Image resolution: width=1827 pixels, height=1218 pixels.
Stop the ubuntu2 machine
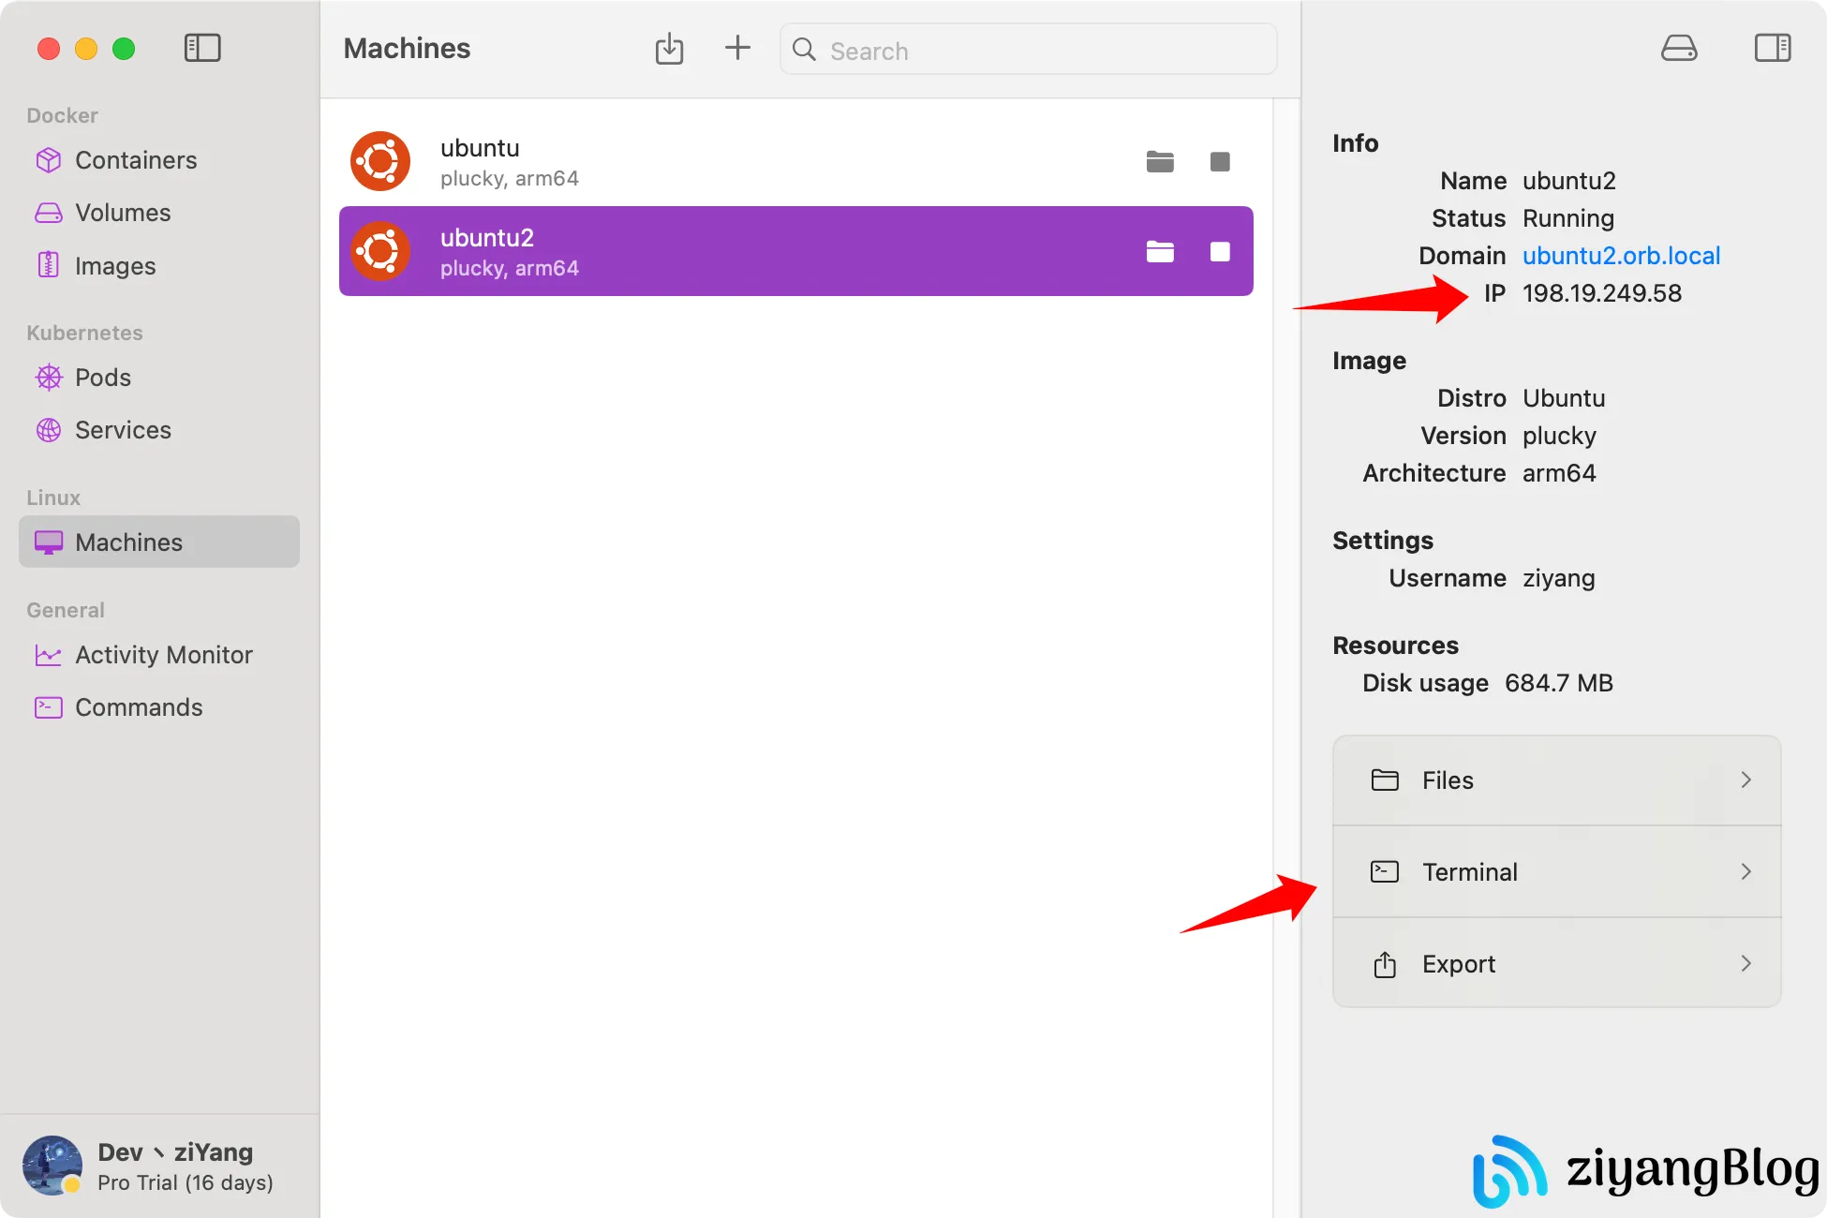(1220, 251)
